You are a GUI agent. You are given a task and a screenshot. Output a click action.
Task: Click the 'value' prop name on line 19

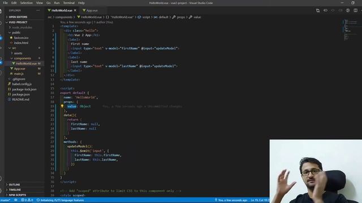pos(72,107)
